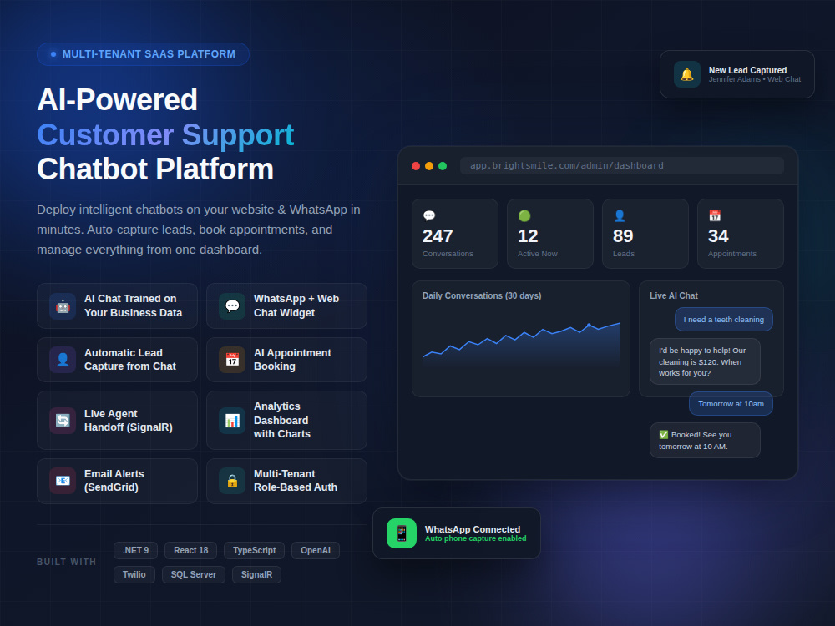Viewport: 835px width, 626px height.
Task: Click the 'I'd be happy to help' reply
Action: click(705, 361)
